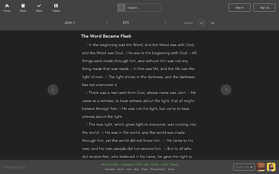Open the Press footer link
279x174 pixels.
tap(144, 169)
